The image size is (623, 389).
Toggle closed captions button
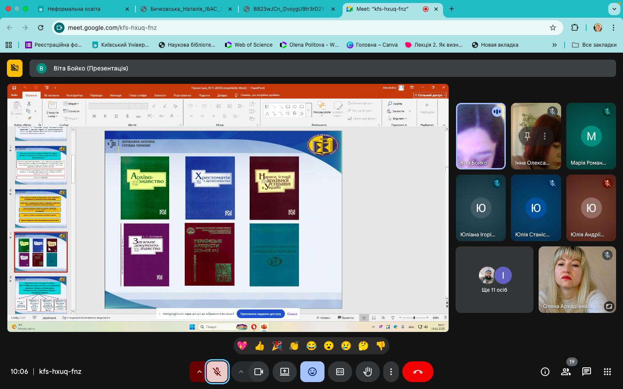point(340,372)
